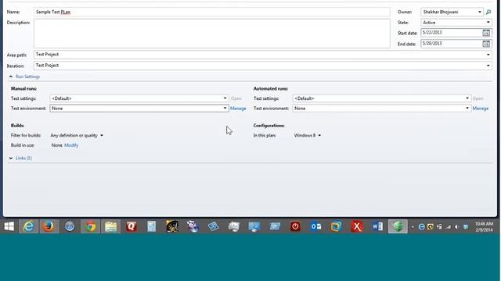
Task: Open Manual runs Test environment dropdown
Action: click(225, 108)
